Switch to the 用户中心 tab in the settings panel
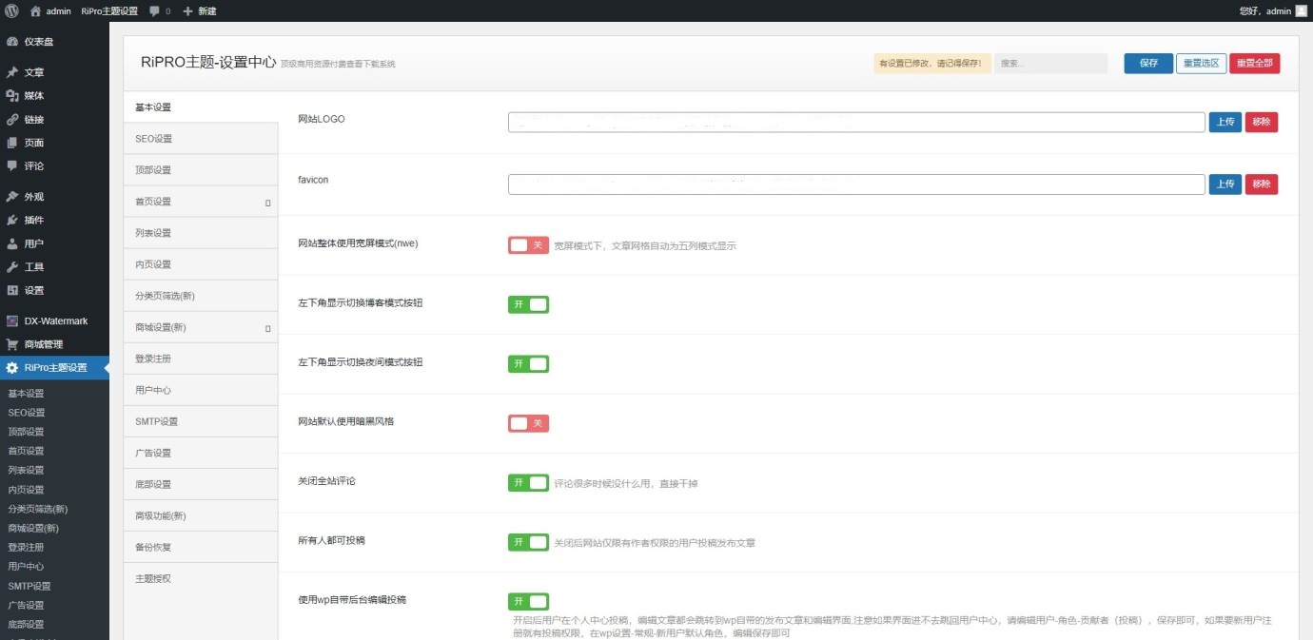Image resolution: width=1313 pixels, height=640 pixels. coord(201,390)
